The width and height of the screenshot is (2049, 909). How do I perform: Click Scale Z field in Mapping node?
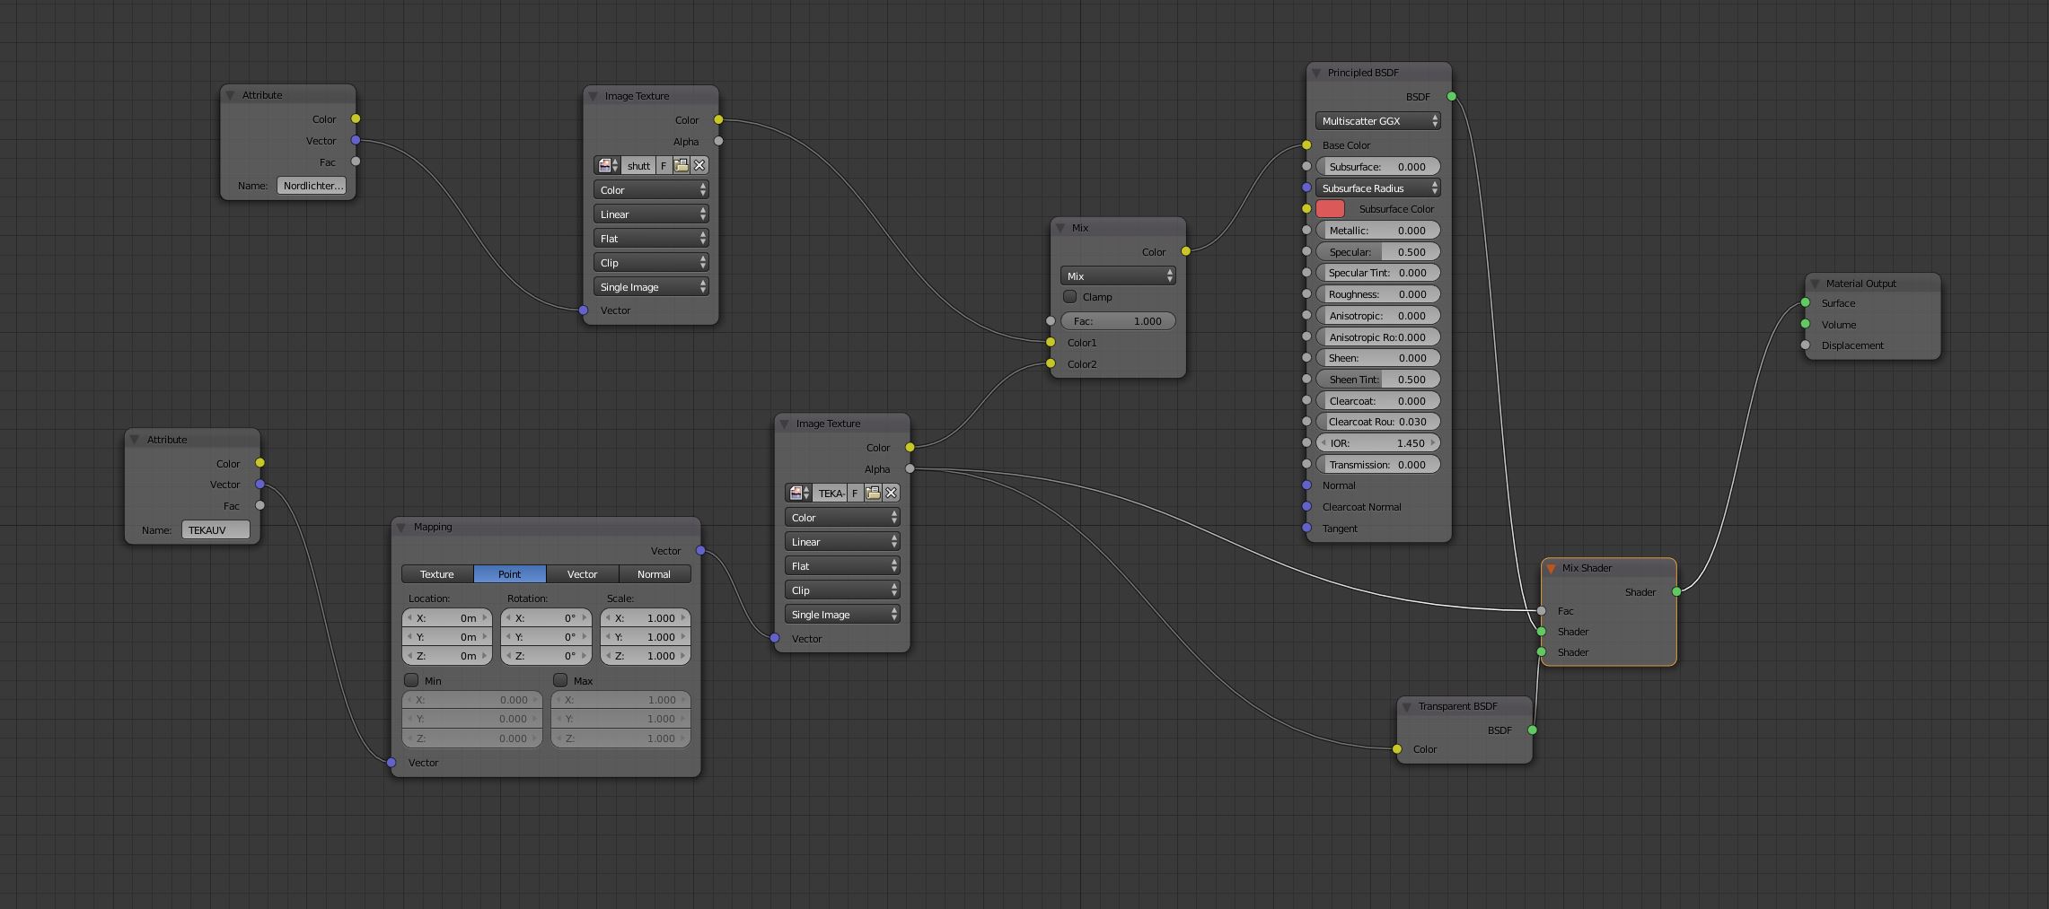(x=646, y=655)
